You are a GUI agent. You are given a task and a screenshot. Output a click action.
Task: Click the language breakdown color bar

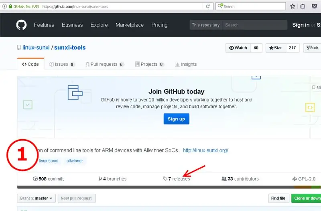pyautogui.click(x=169, y=187)
